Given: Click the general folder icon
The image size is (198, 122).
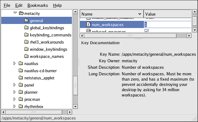Looking at the screenshot, I should coord(26,20).
